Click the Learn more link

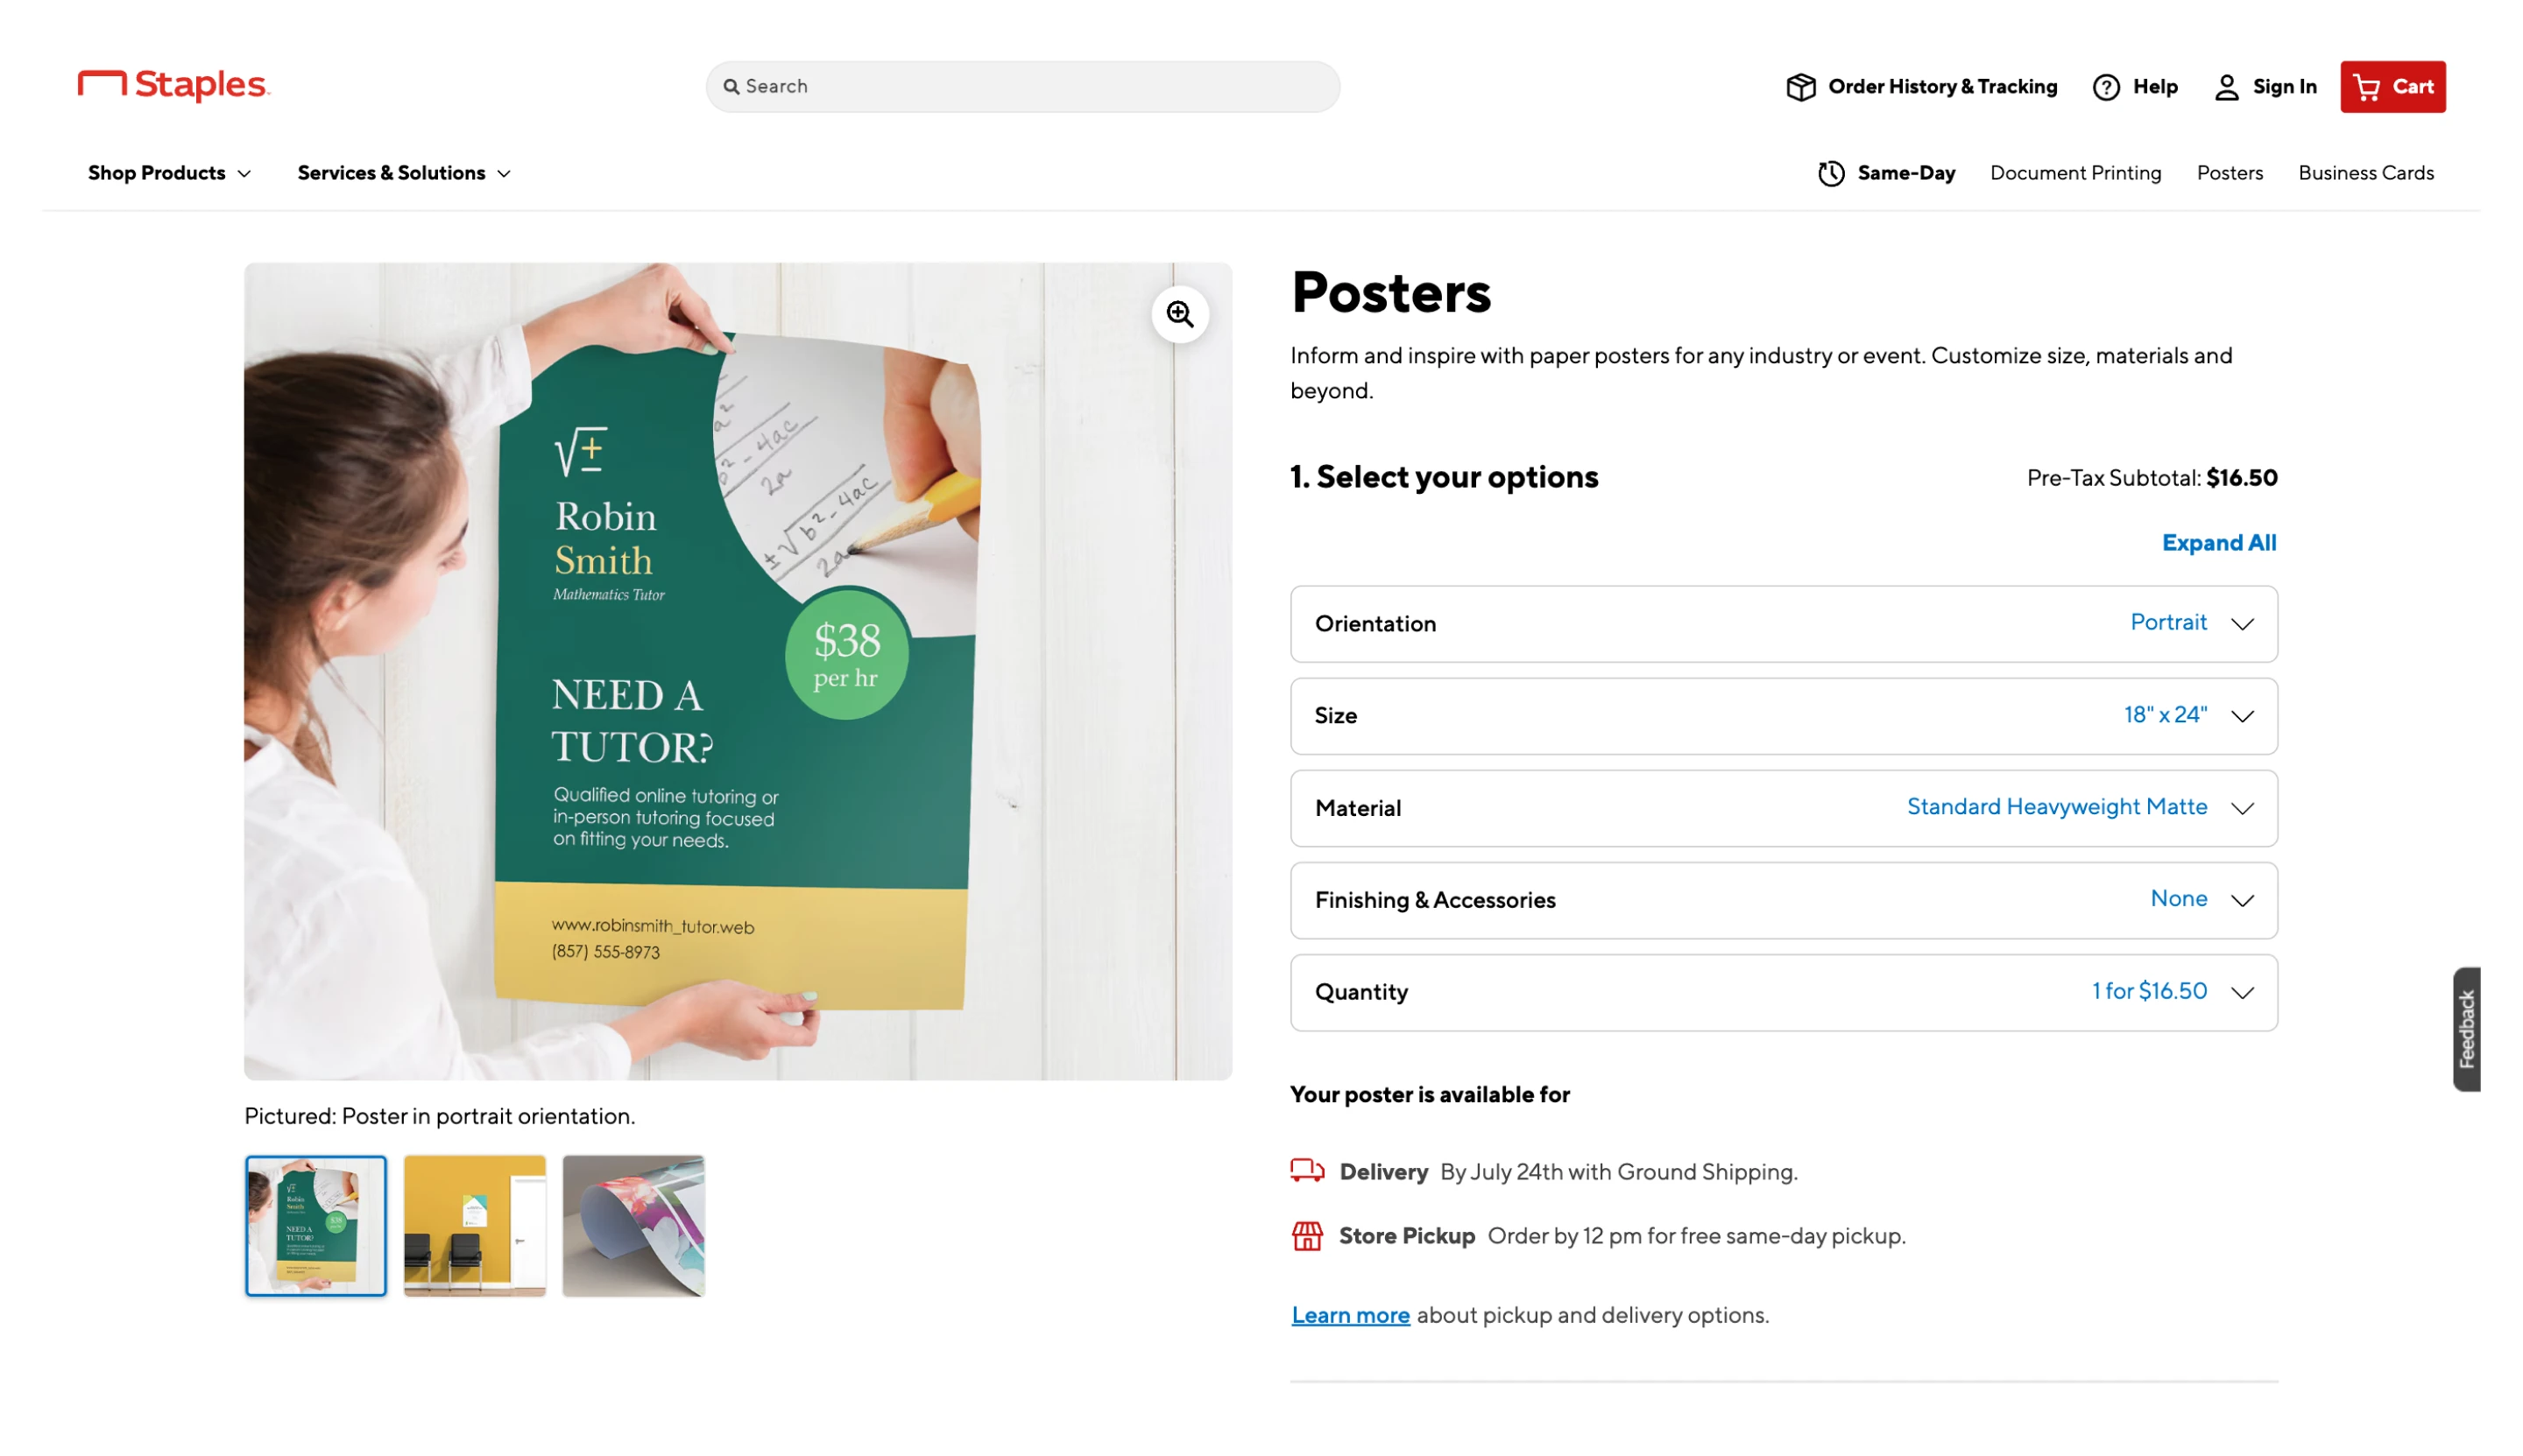click(1349, 1314)
